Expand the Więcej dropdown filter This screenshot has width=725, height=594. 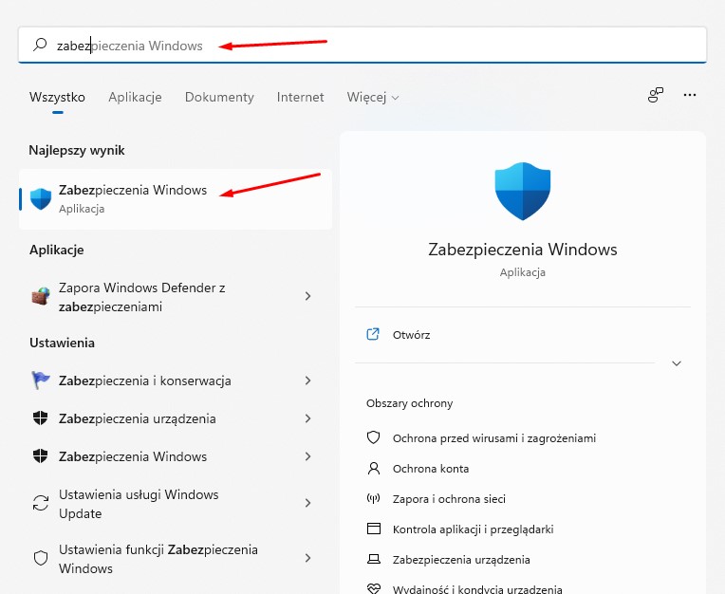point(372,97)
